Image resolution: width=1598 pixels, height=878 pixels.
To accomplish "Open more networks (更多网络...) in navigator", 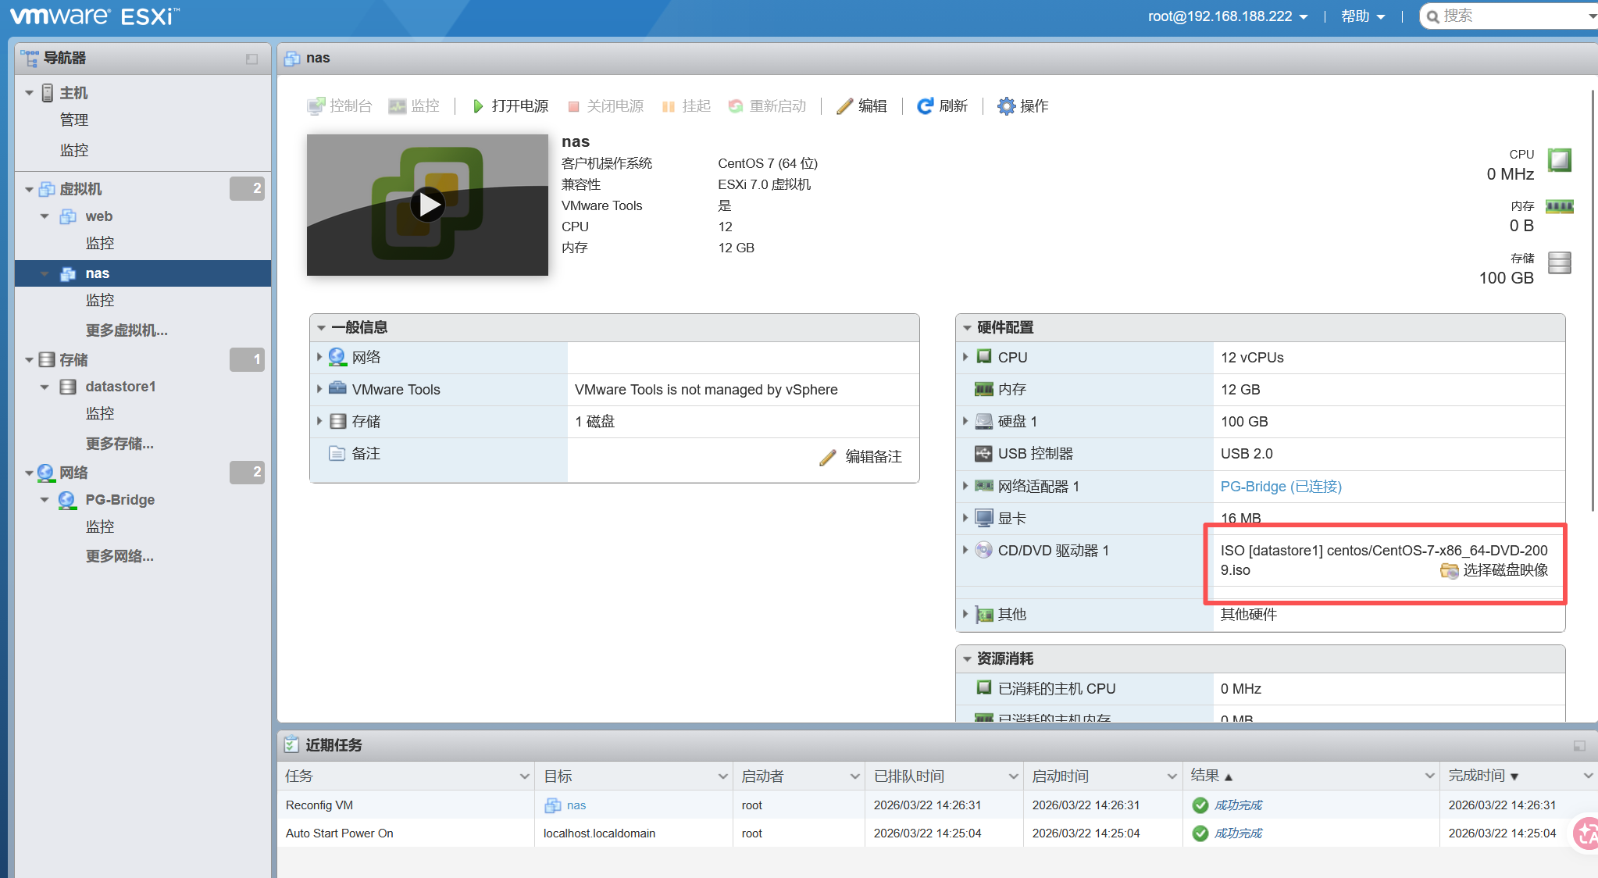I will point(119,556).
